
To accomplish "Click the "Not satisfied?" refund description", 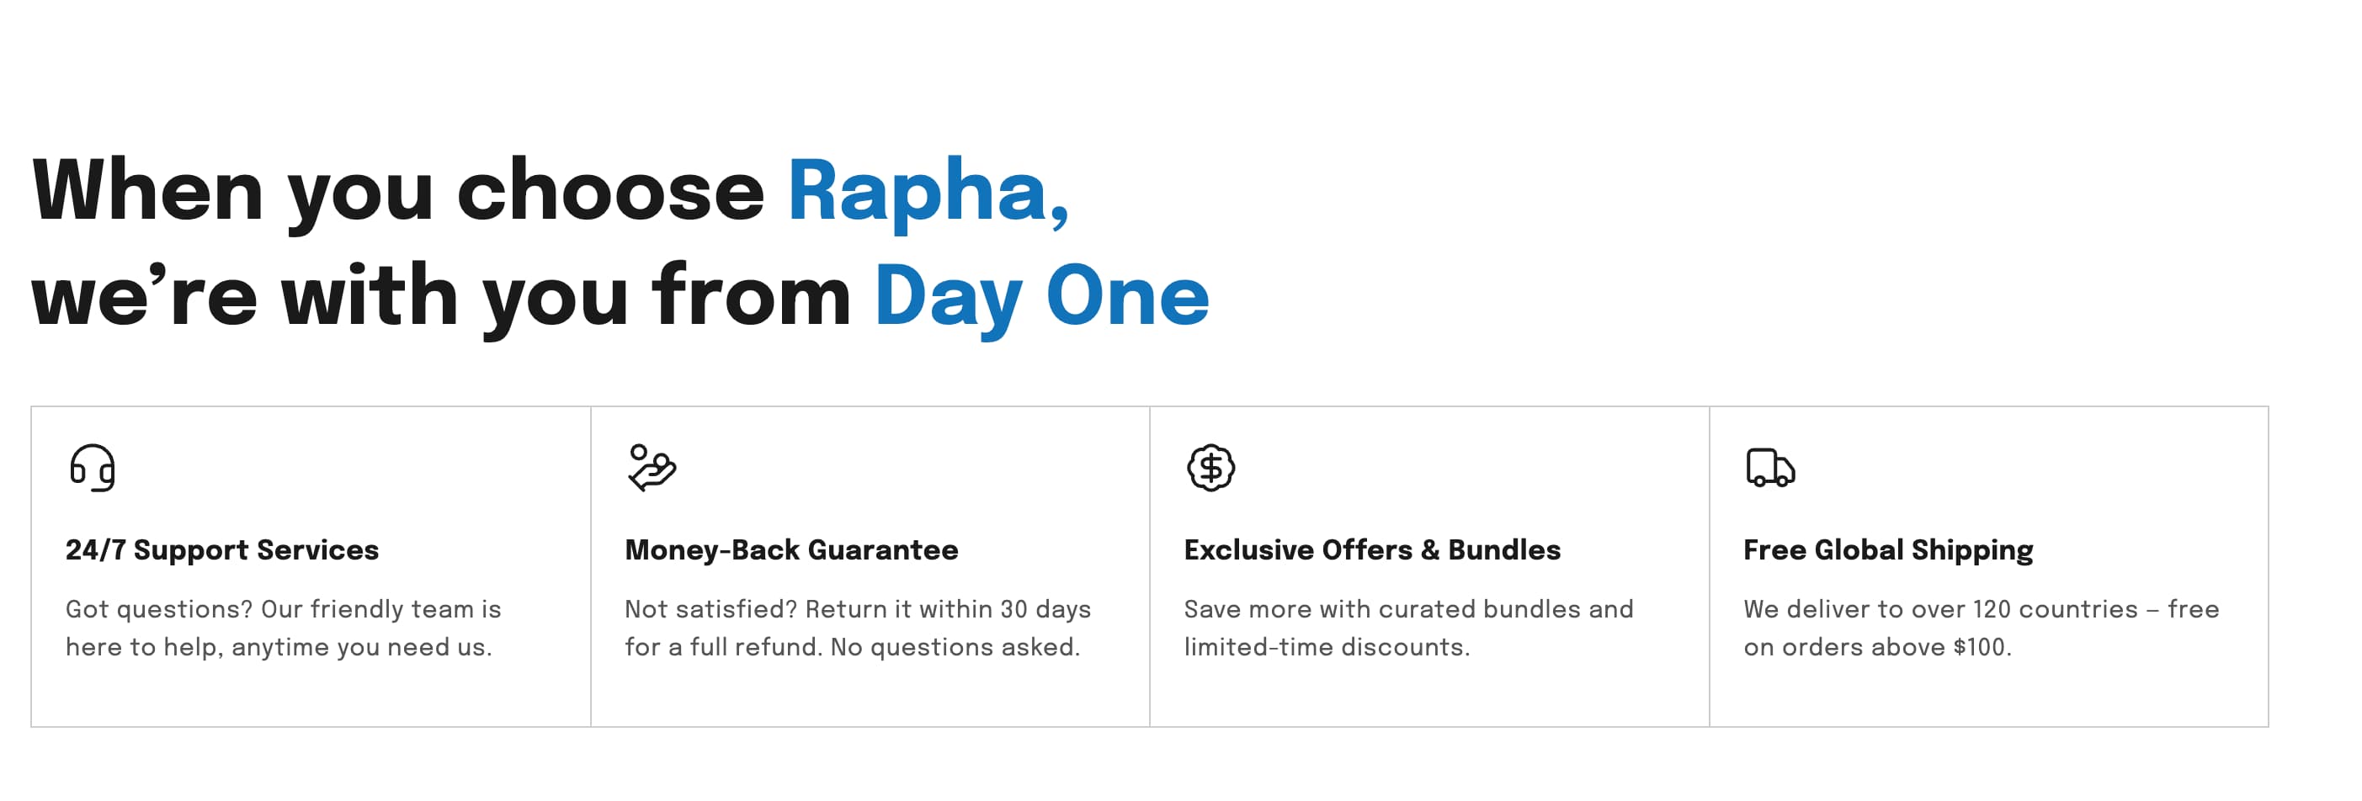I will pyautogui.click(x=857, y=609).
